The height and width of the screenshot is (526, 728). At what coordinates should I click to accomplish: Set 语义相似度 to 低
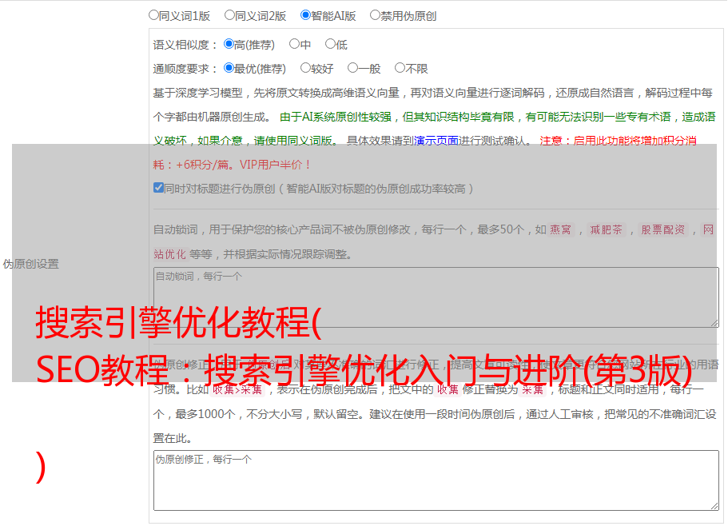(x=330, y=44)
